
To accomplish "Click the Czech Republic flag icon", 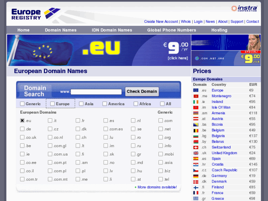I will pyautogui.click(x=196, y=170).
